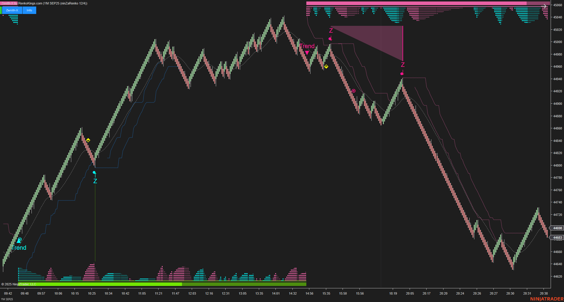Viewport: 564px width, 302px height.
Task: Open the Info tab
Action: 29,10
